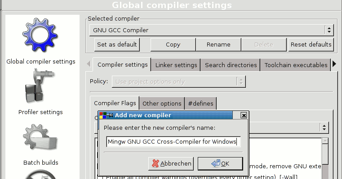
Task: Click the Reset defaults button
Action: [311, 45]
